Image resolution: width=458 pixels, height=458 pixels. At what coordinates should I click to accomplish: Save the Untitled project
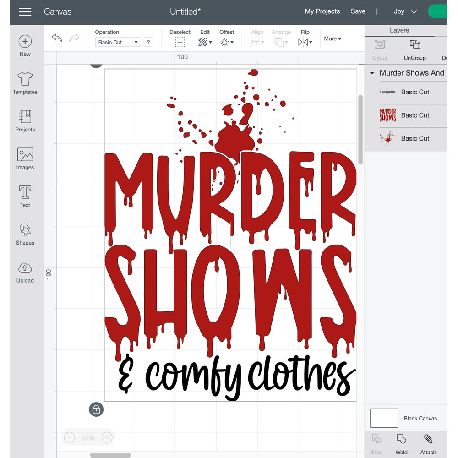(x=358, y=11)
